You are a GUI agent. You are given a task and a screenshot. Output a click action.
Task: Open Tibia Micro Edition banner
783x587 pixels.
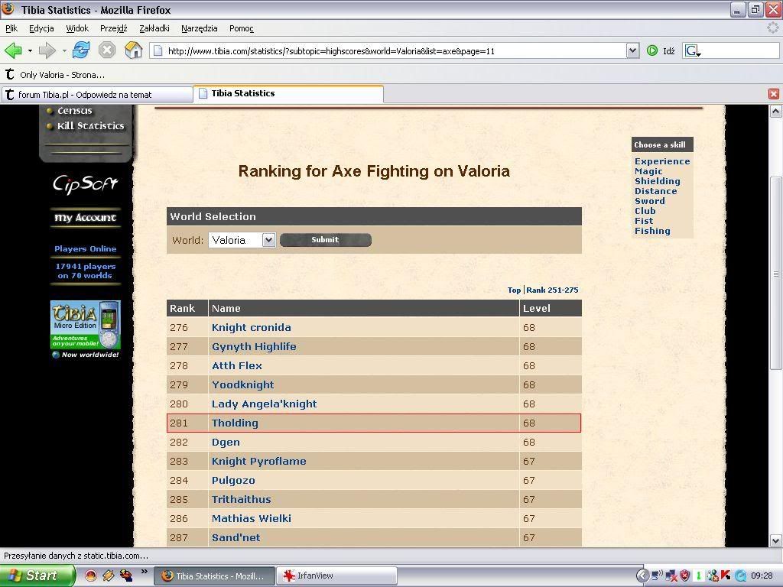tap(86, 325)
